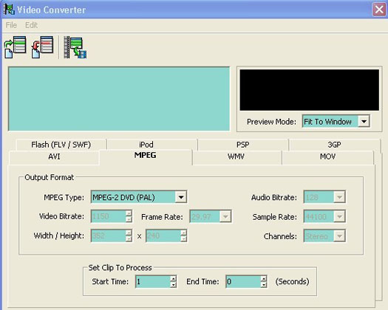388x310 pixels.
Task: Switch to the AVI tab
Action: pos(54,157)
